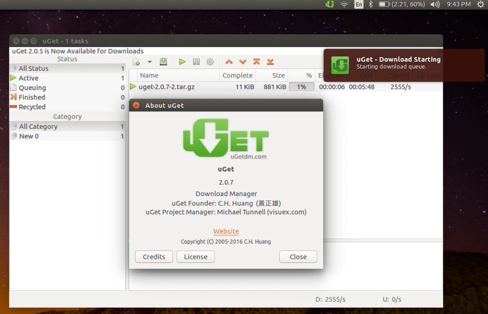Select the Finished status row
This screenshot has height=314, width=488.
tap(68, 97)
